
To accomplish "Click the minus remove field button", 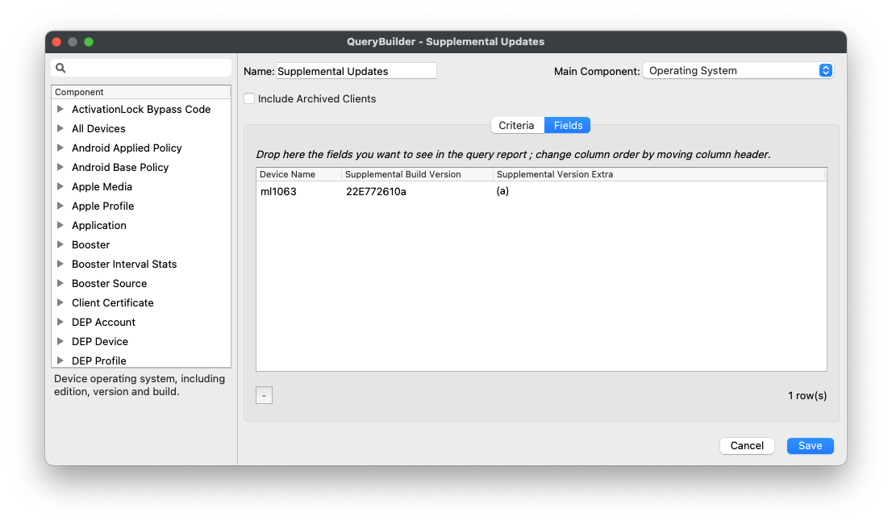I will 264,395.
